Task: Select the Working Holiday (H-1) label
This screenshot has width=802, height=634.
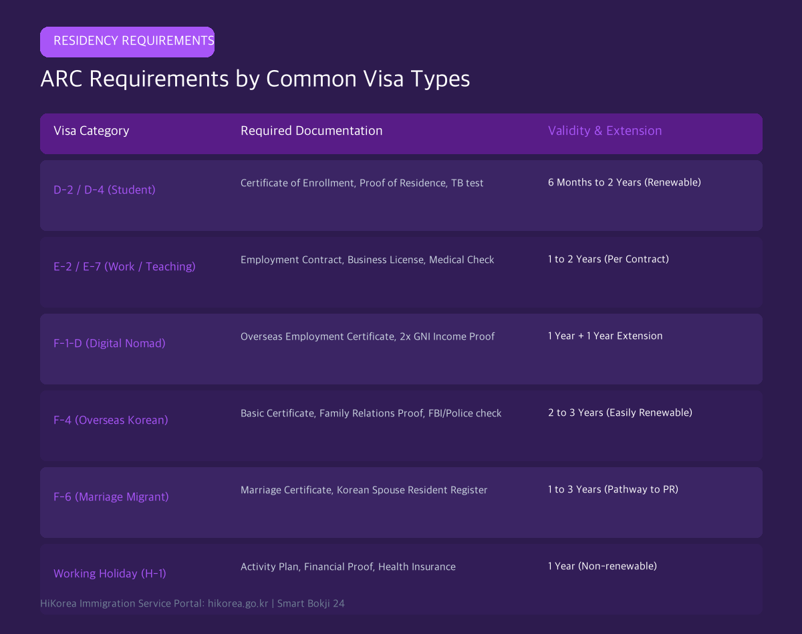Action: 110,573
